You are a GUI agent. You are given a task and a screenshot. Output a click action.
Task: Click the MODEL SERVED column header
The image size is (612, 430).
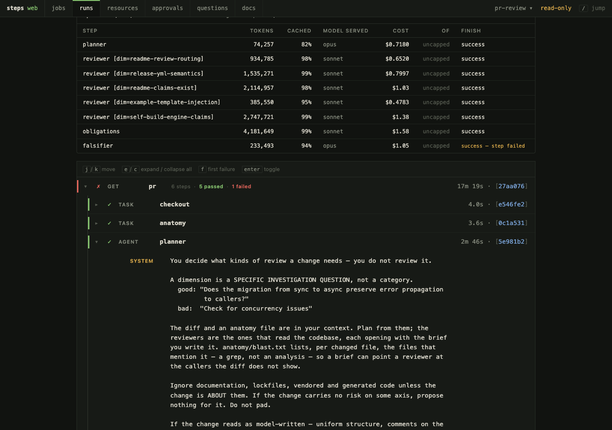[346, 31]
